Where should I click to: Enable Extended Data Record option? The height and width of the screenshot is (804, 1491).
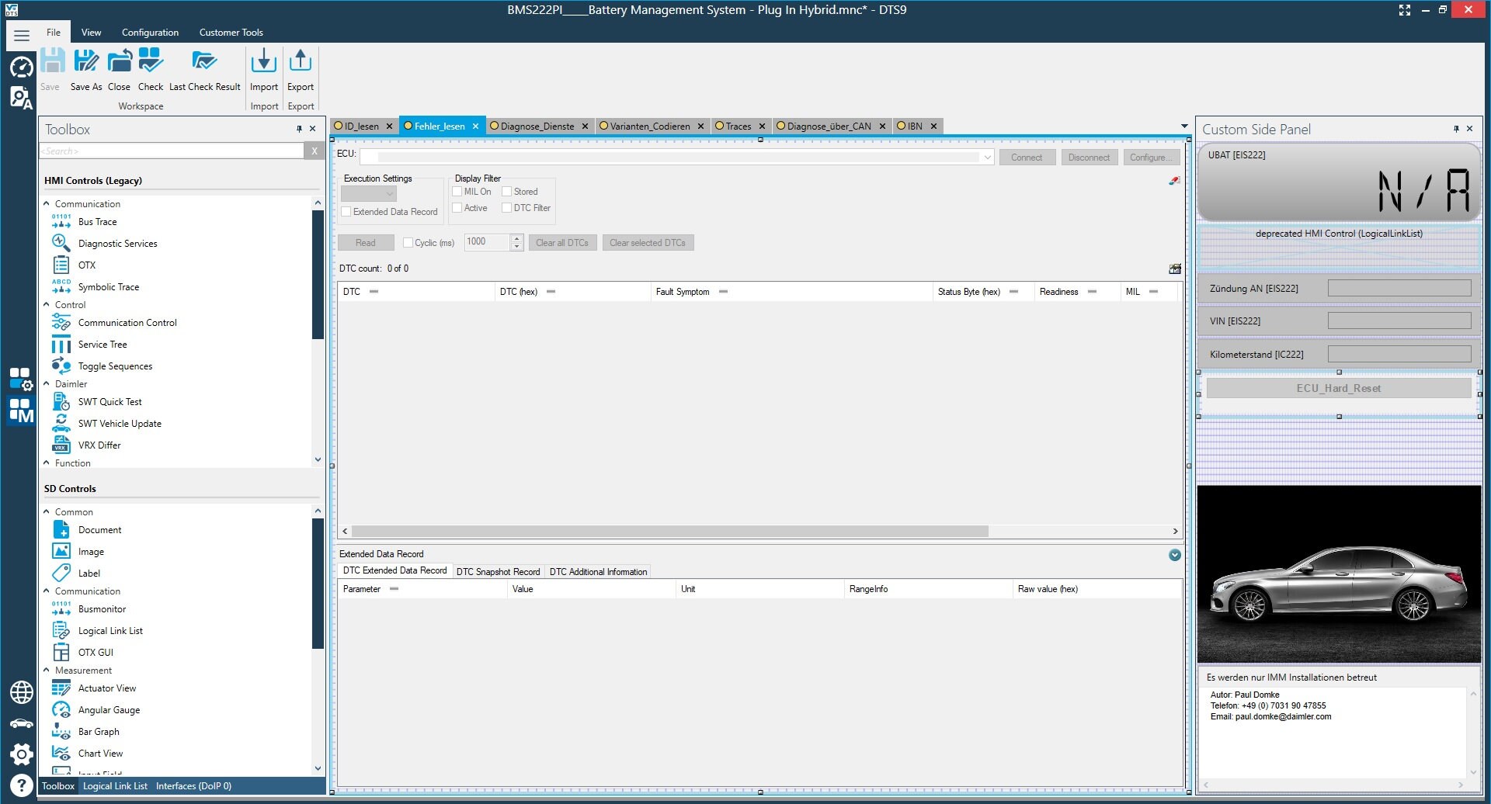[347, 211]
